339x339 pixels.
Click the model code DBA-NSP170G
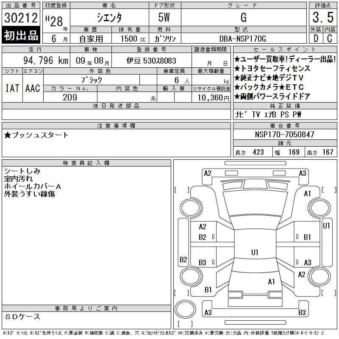[242, 39]
